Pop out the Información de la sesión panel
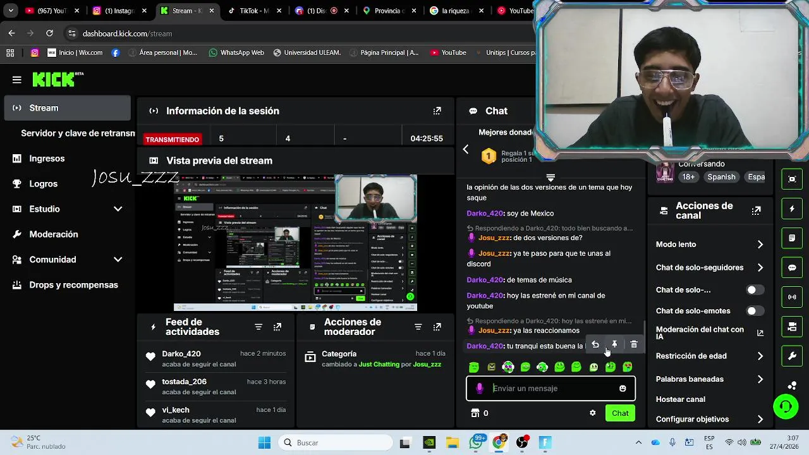 [x=437, y=111]
